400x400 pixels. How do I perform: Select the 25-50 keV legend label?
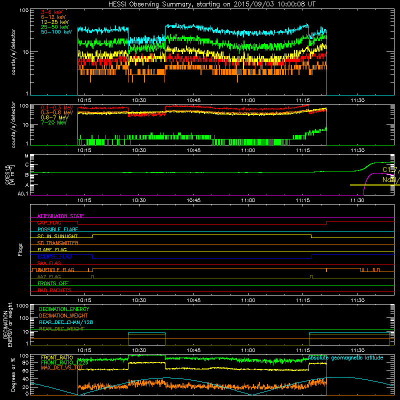tap(54, 27)
